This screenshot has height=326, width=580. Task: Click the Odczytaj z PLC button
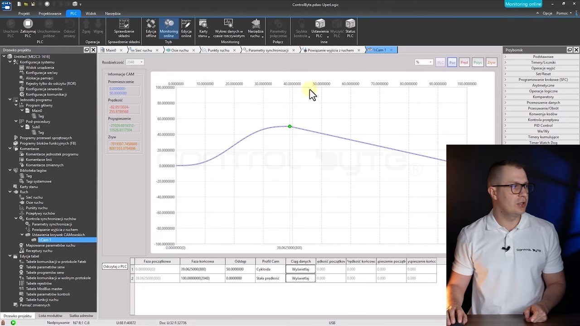(x=115, y=266)
